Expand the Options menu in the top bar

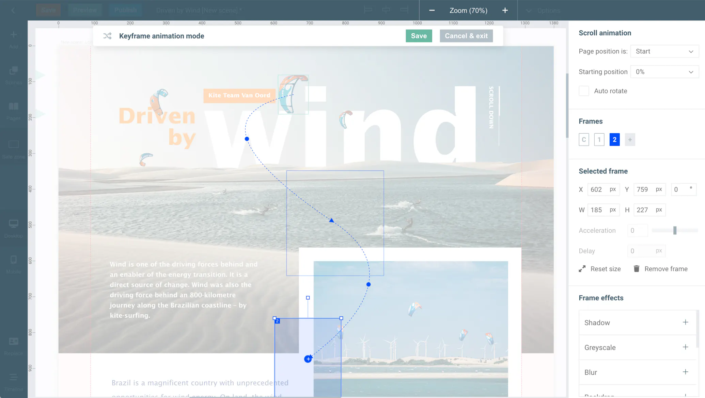click(543, 11)
